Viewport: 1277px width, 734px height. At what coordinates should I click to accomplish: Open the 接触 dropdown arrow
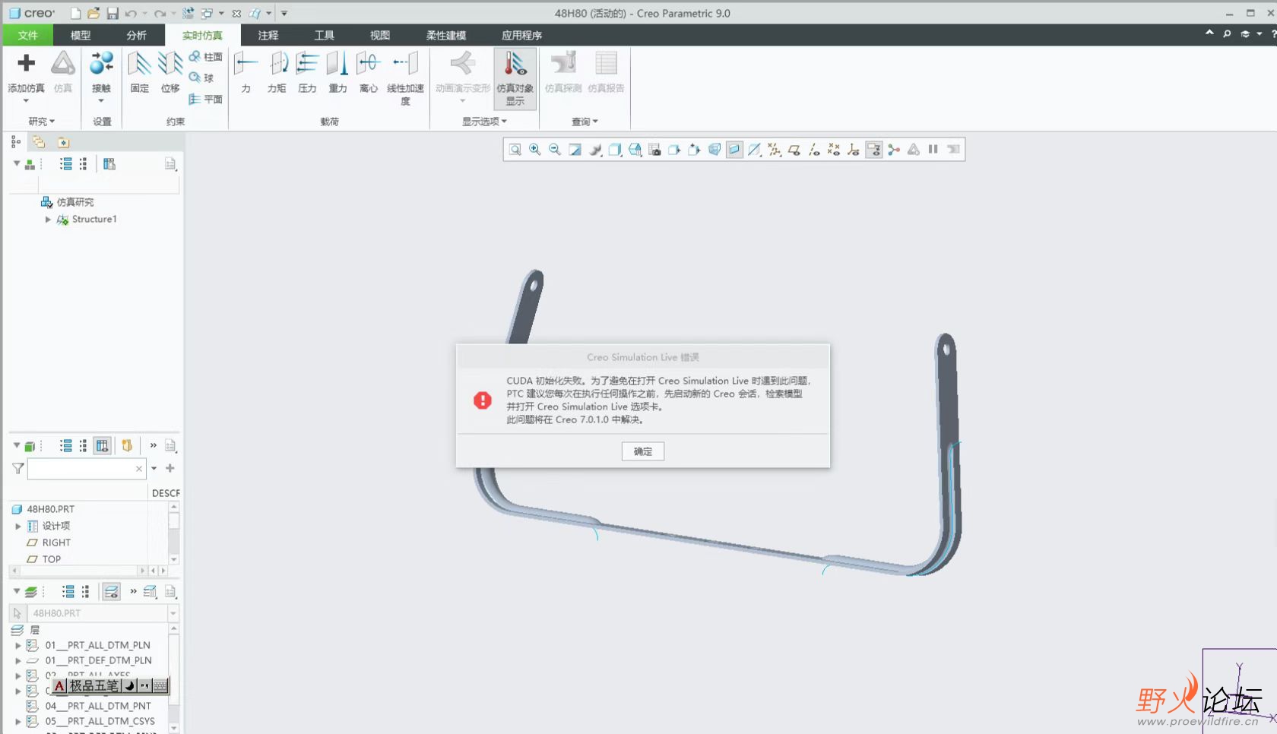[x=101, y=100]
